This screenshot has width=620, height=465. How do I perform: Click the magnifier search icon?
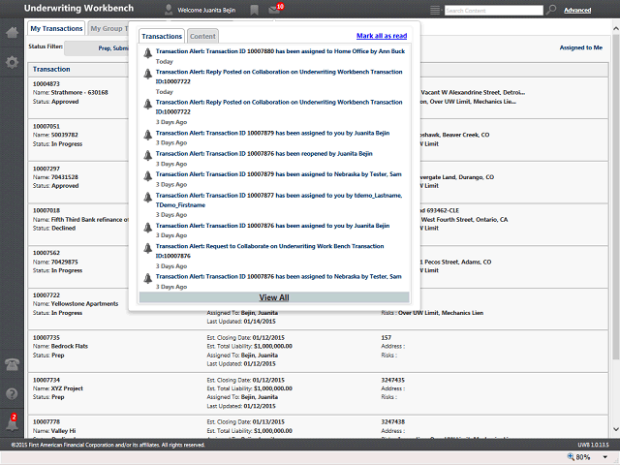pyautogui.click(x=551, y=10)
